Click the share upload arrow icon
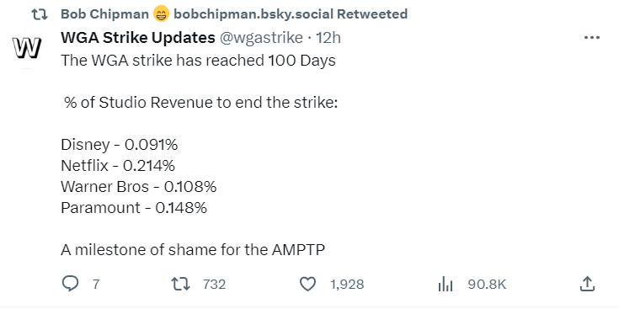The width and height of the screenshot is (619, 309). pos(587,284)
